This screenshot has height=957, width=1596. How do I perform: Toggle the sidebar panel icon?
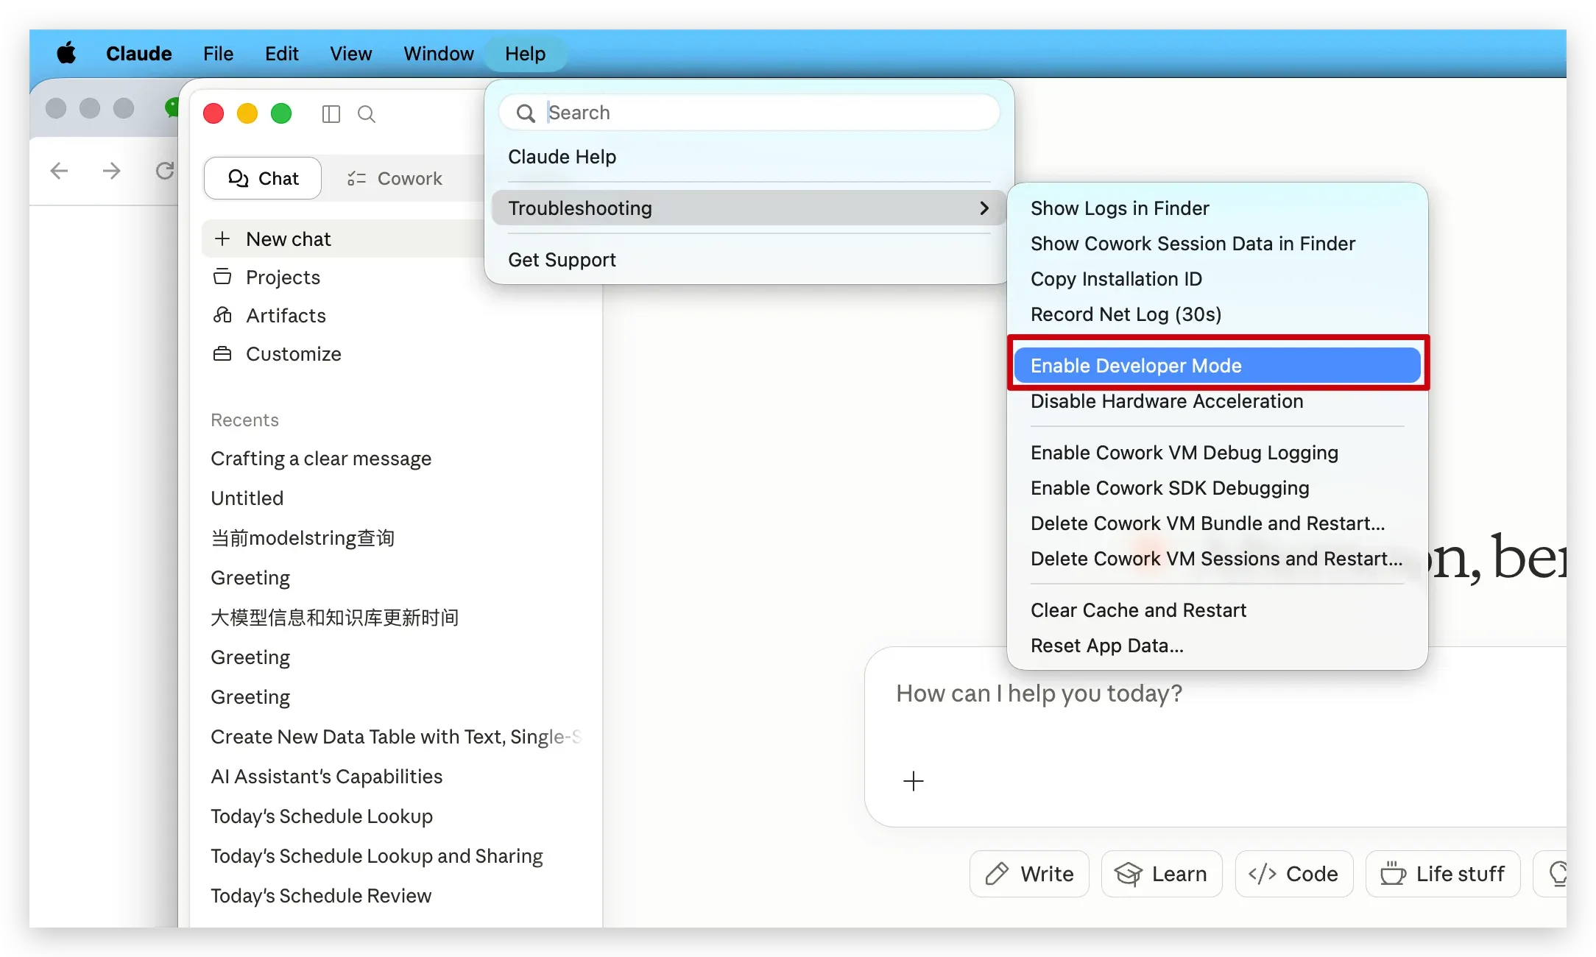(x=331, y=114)
